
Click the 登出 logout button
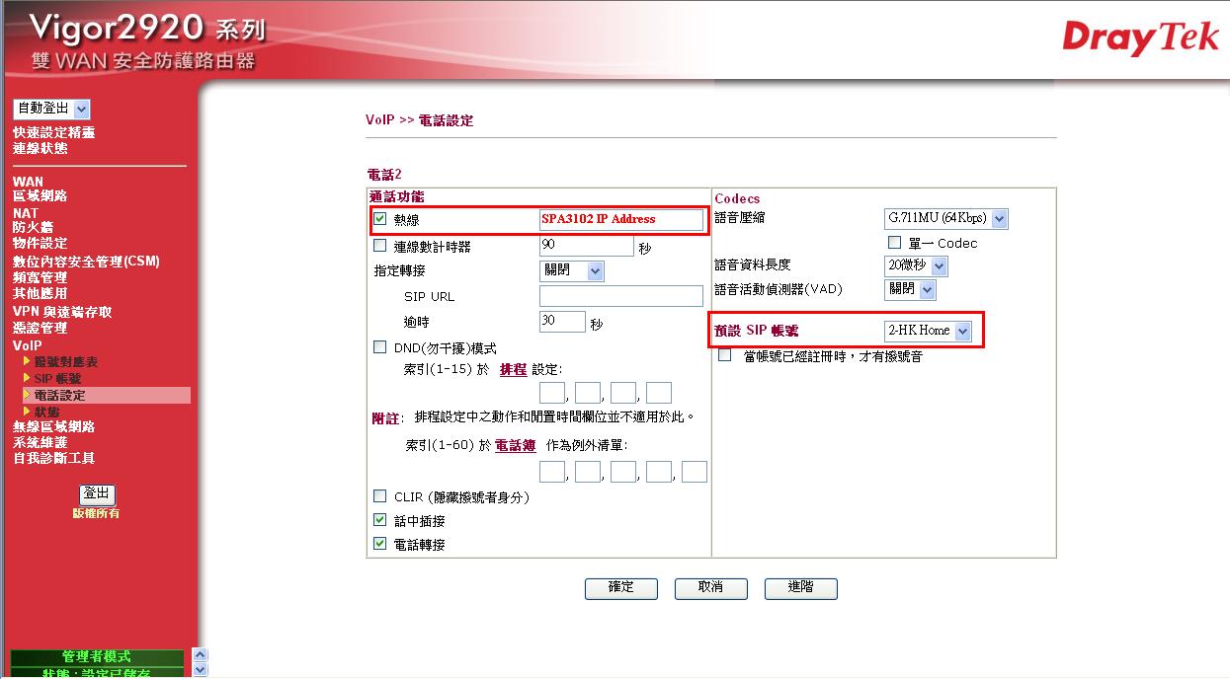coord(97,494)
